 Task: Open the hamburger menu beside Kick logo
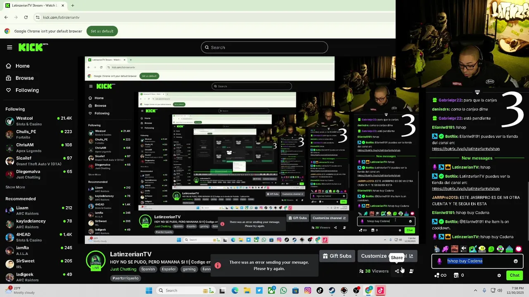click(x=10, y=47)
